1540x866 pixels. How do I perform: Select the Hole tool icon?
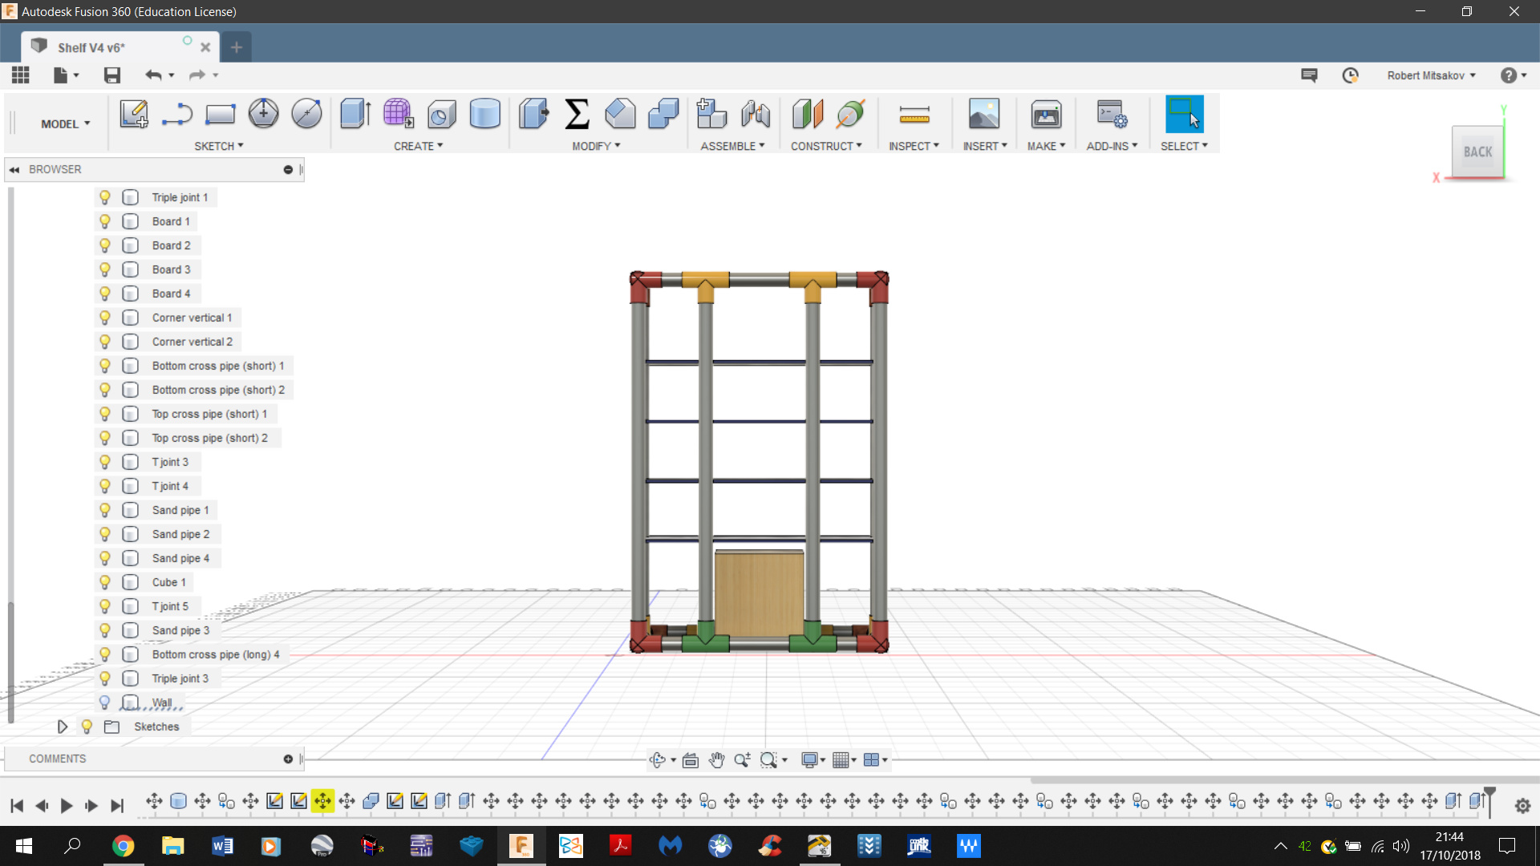coord(441,114)
